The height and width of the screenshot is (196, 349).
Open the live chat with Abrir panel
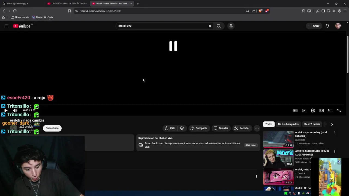click(251, 145)
